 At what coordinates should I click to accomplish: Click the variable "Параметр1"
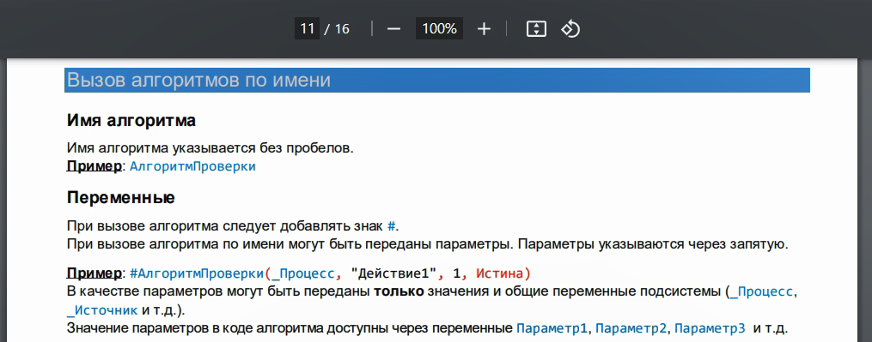(x=552, y=328)
